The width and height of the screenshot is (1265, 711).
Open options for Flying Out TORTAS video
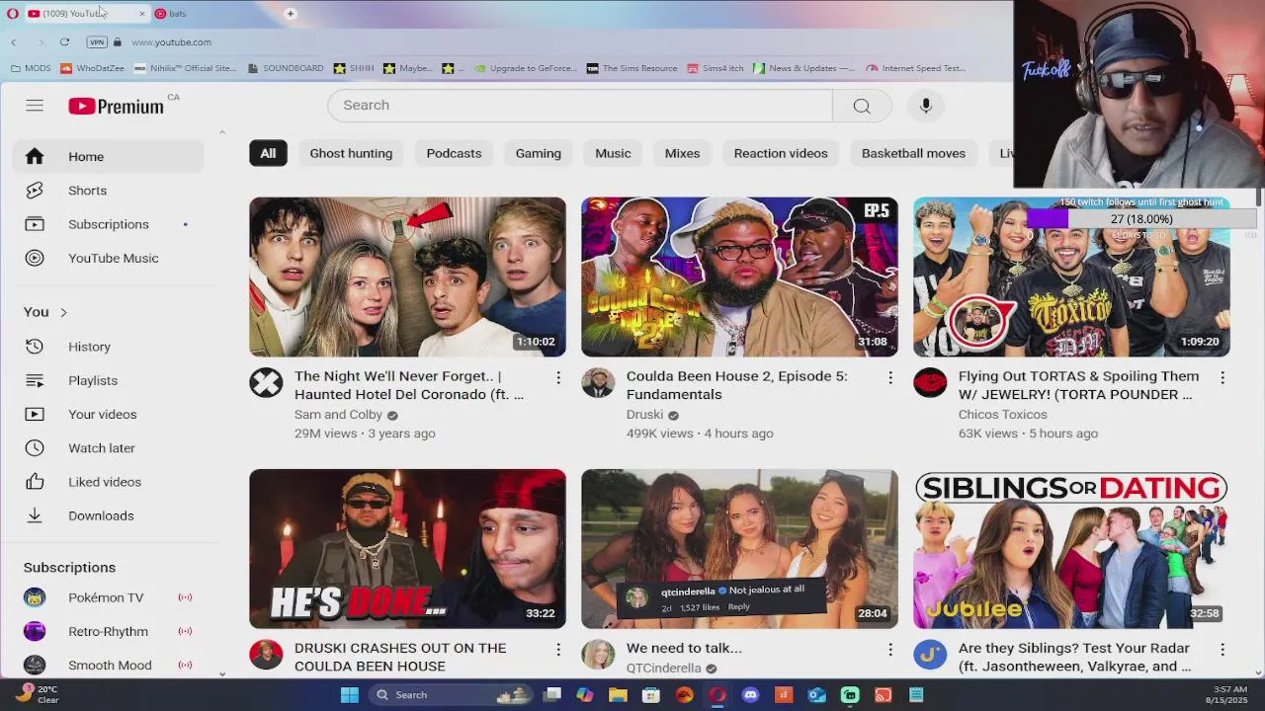pos(1223,377)
